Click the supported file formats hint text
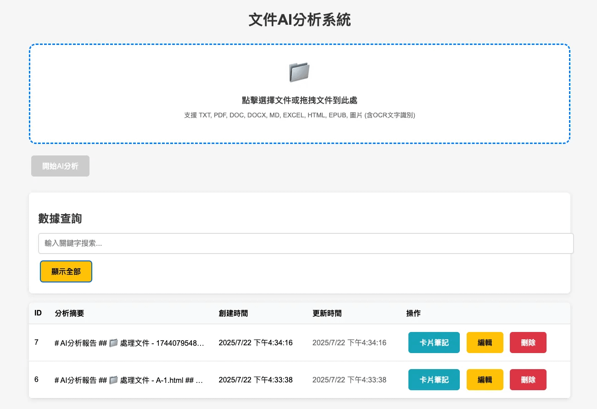The width and height of the screenshot is (597, 409). (299, 115)
